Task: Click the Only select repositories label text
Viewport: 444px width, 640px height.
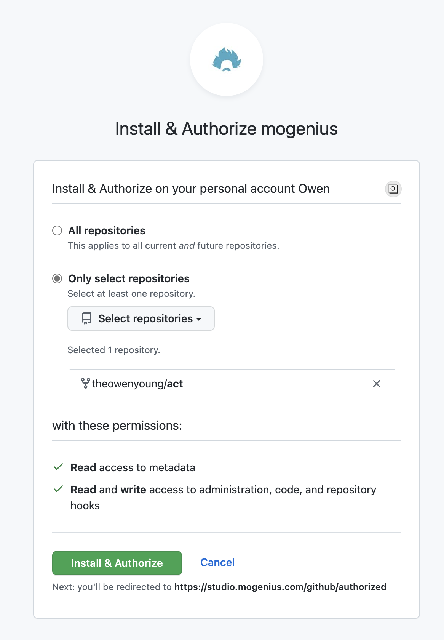Action: click(x=129, y=278)
